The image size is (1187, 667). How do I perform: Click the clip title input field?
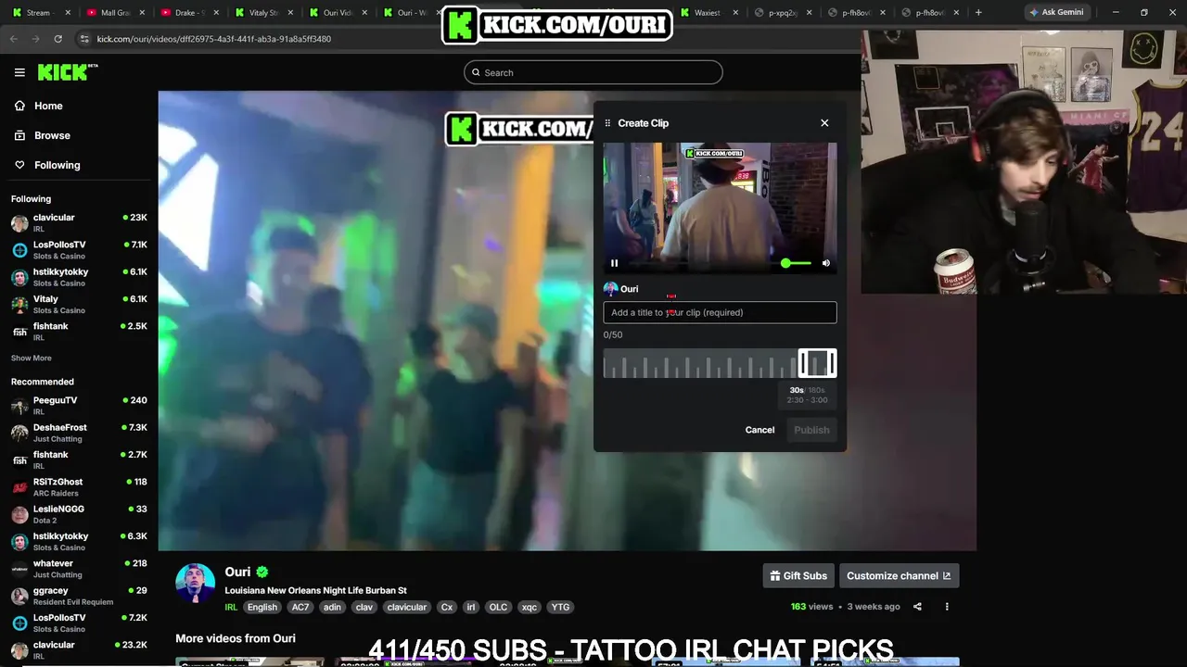(720, 312)
